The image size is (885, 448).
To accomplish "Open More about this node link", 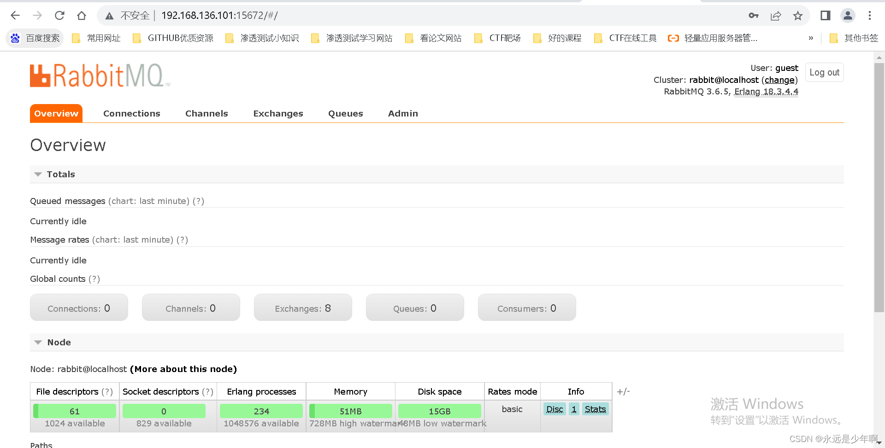I will point(183,369).
